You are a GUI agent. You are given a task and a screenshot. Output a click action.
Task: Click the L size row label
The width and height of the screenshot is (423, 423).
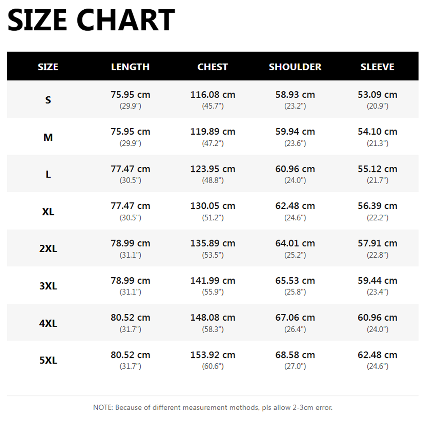point(48,175)
